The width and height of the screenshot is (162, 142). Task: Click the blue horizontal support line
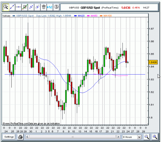[75, 74]
